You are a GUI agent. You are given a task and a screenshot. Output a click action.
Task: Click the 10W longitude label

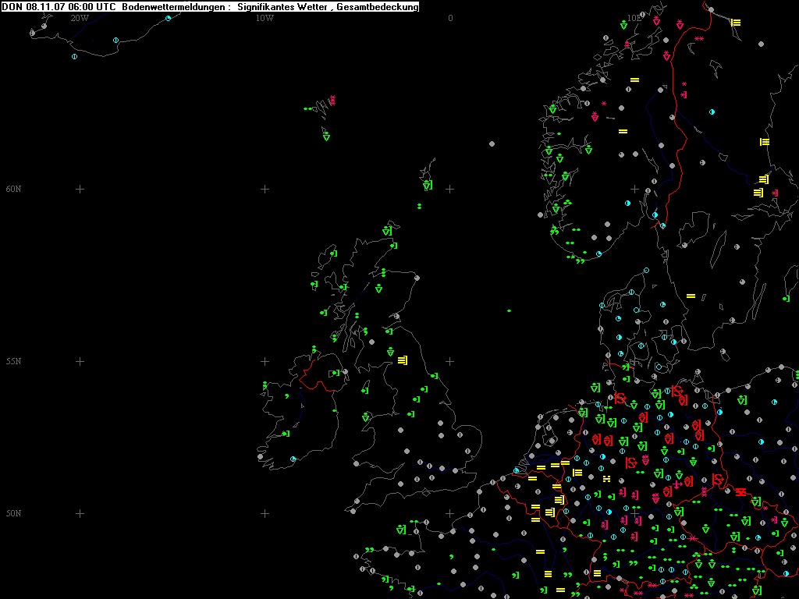pos(265,17)
